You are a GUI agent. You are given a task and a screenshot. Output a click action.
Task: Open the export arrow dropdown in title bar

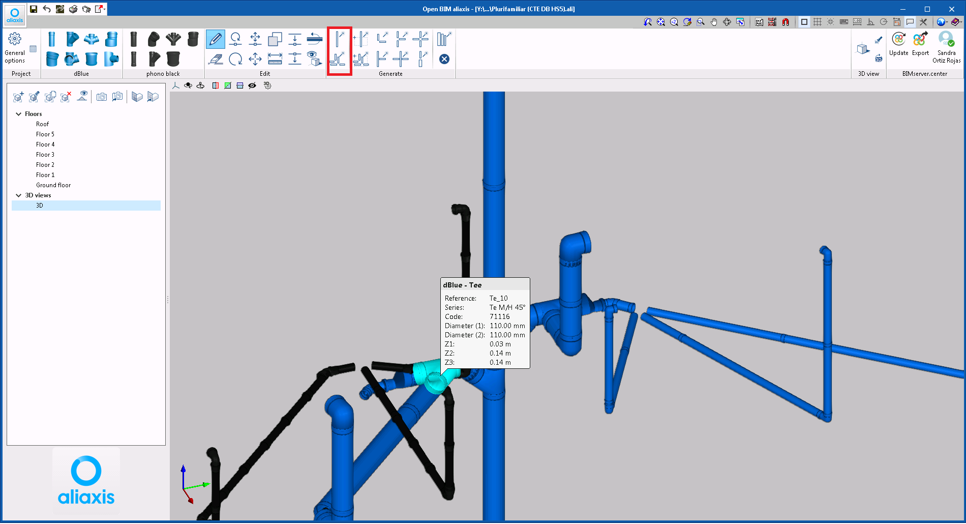point(101,9)
